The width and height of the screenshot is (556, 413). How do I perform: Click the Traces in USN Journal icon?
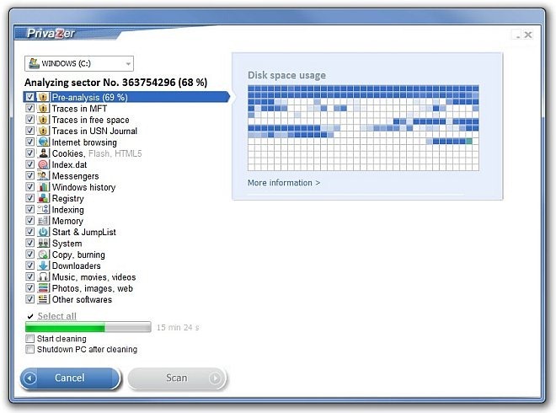point(43,131)
